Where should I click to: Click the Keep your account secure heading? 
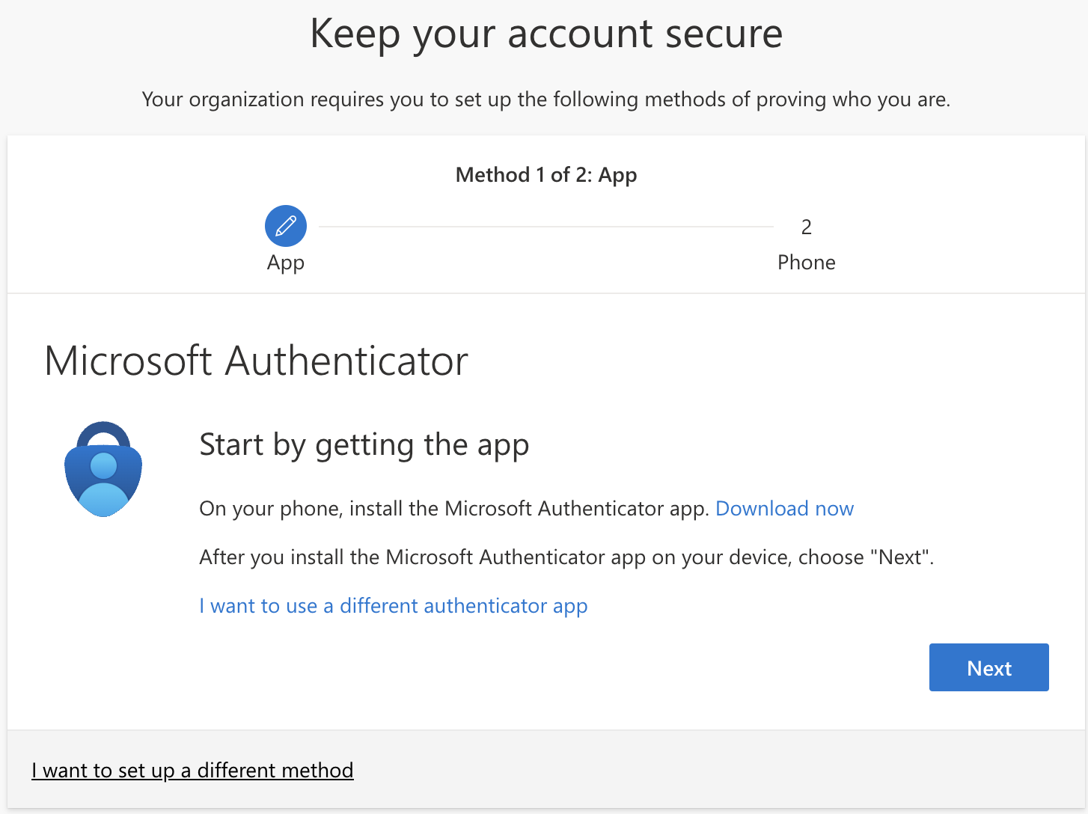(546, 34)
